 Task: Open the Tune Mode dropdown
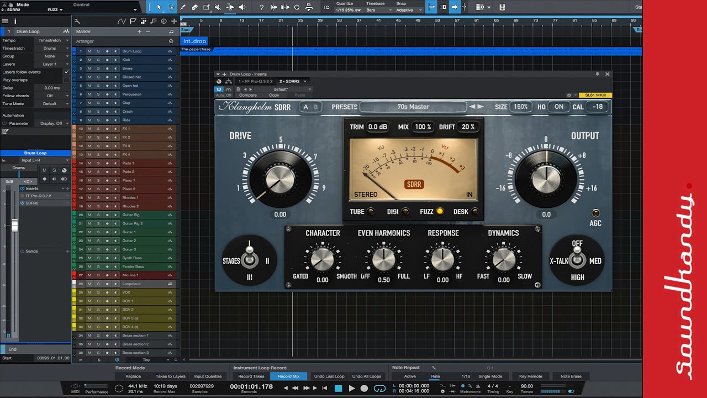54,104
